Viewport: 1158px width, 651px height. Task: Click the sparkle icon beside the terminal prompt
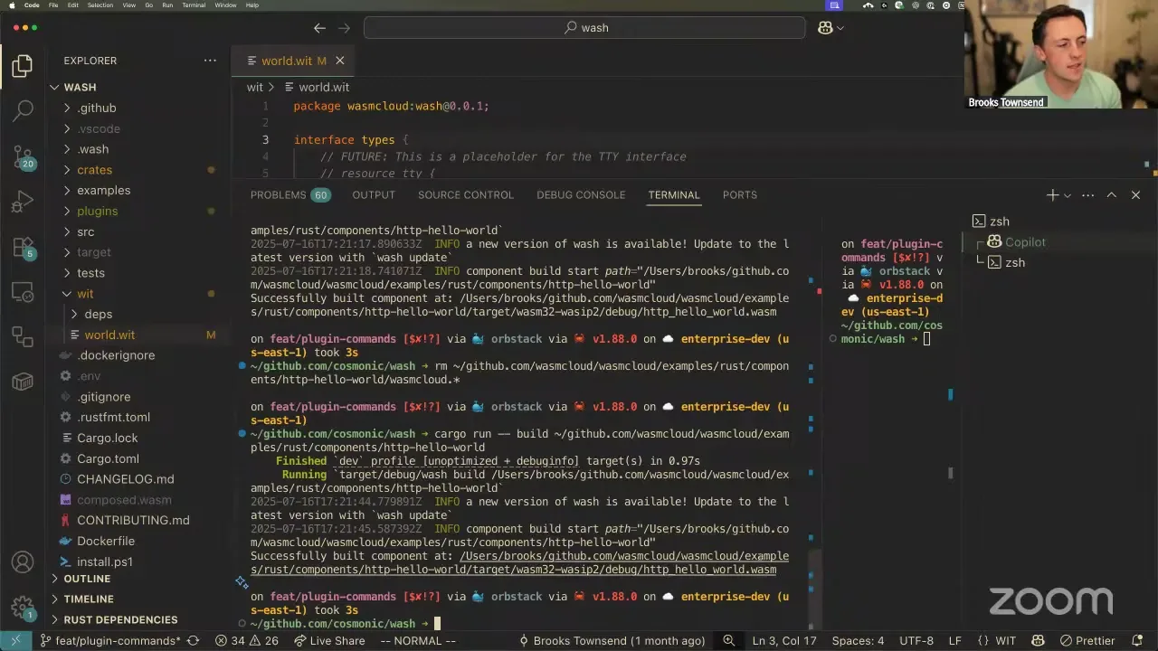(x=242, y=582)
